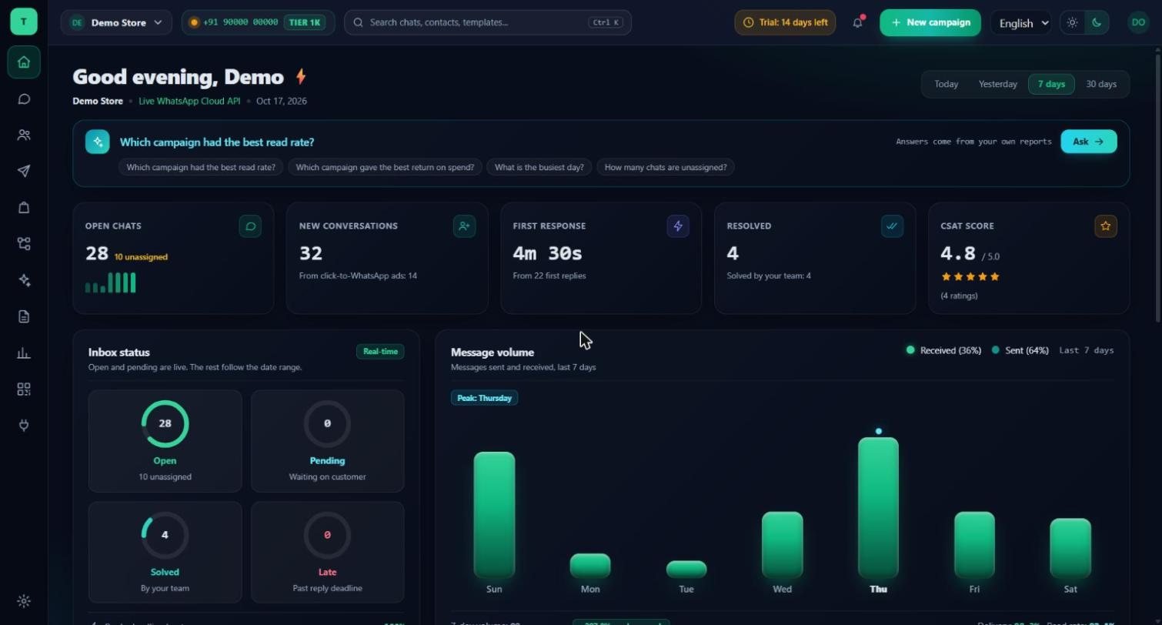Open the AI sparkle sidebar icon
Image resolution: width=1162 pixels, height=625 pixels.
coord(24,280)
